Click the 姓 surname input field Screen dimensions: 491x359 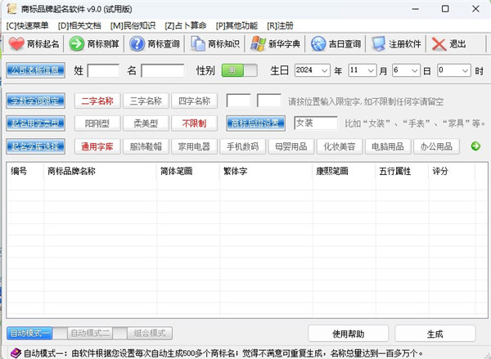coord(103,70)
